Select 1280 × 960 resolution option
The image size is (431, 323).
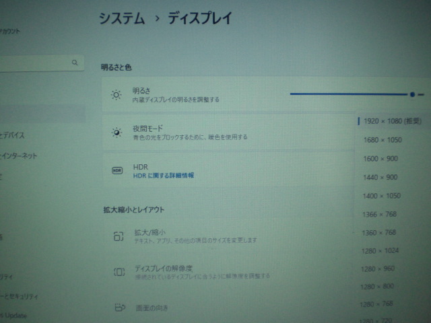coord(378,269)
